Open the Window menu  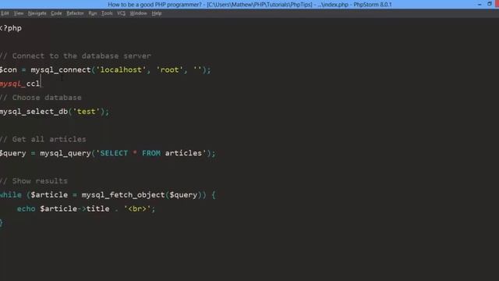coord(139,13)
